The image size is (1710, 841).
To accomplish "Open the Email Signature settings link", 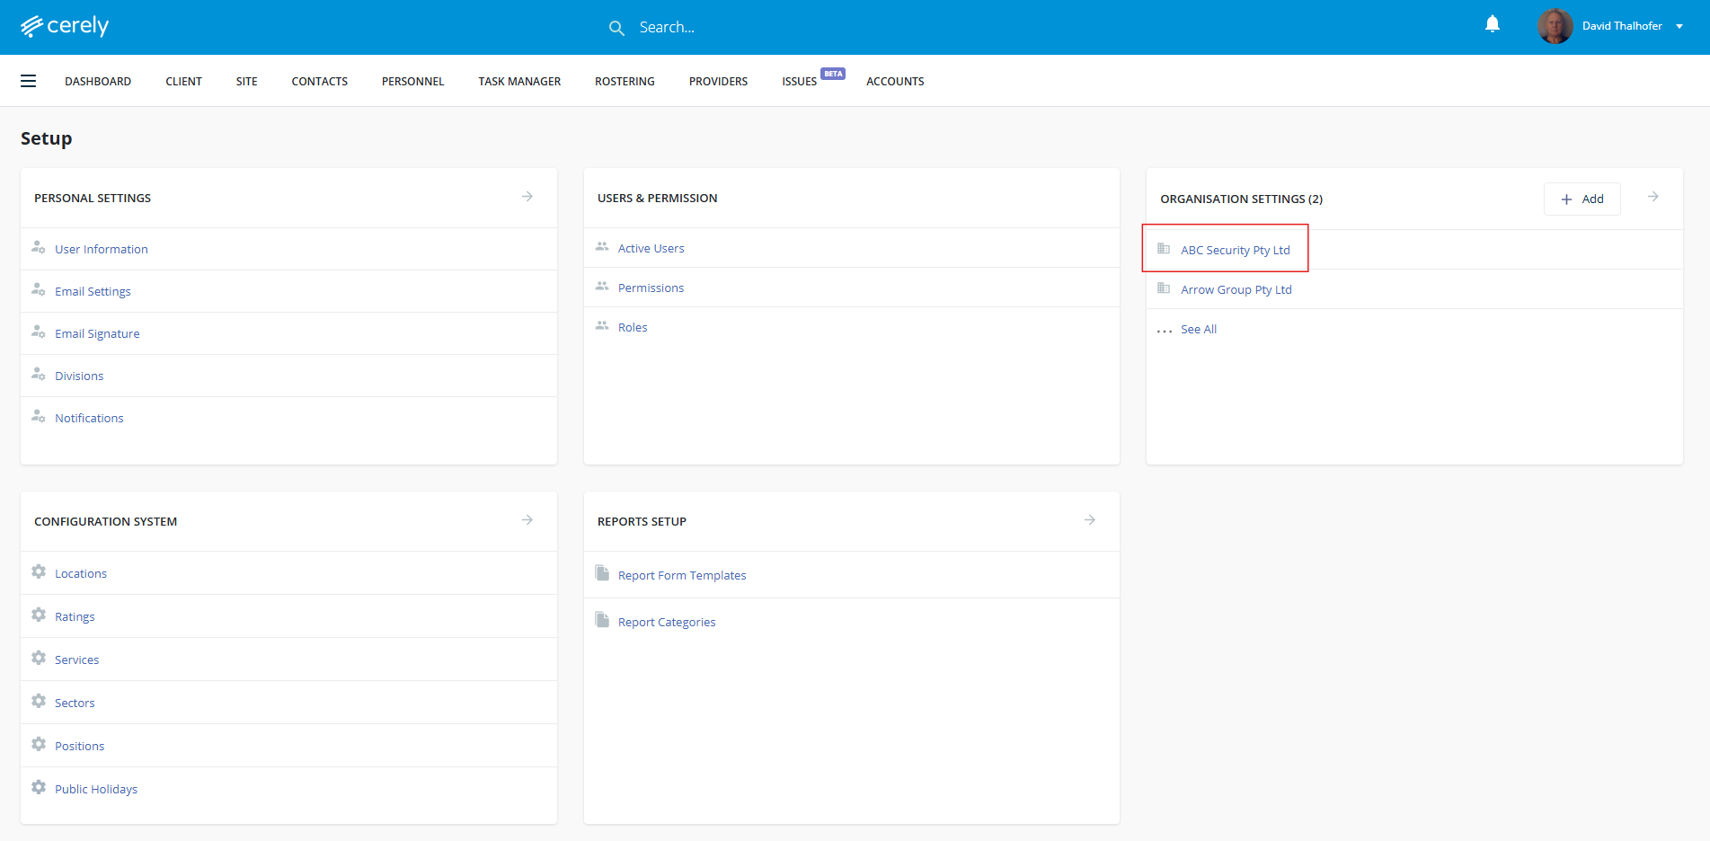I will tap(97, 334).
